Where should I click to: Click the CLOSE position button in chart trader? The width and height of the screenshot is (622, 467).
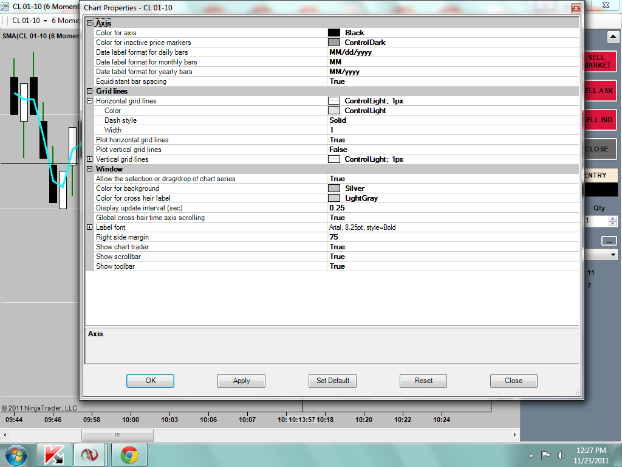click(x=601, y=149)
